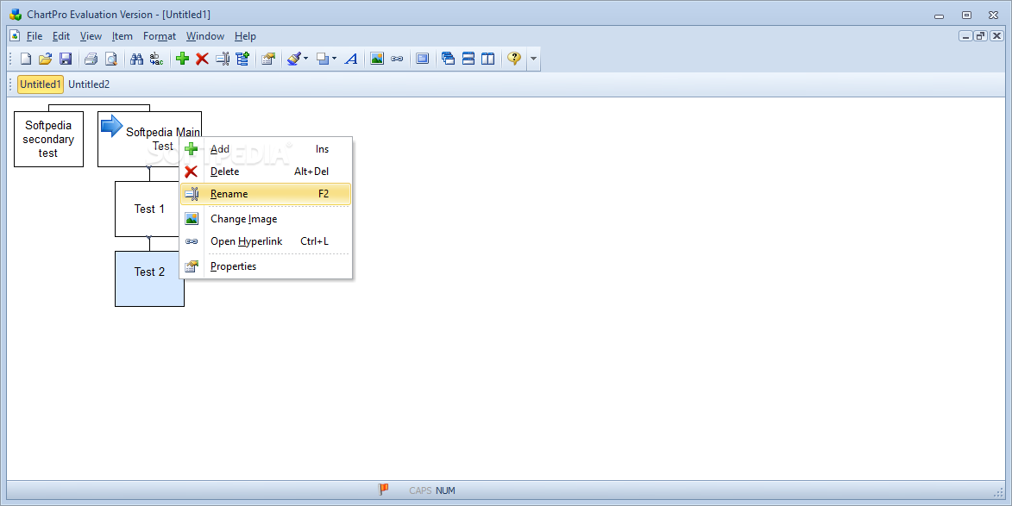Open the Help menu
The image size is (1012, 506).
(245, 36)
